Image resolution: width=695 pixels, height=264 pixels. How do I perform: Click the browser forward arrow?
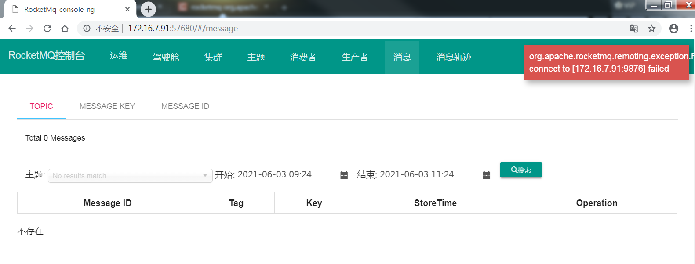29,29
